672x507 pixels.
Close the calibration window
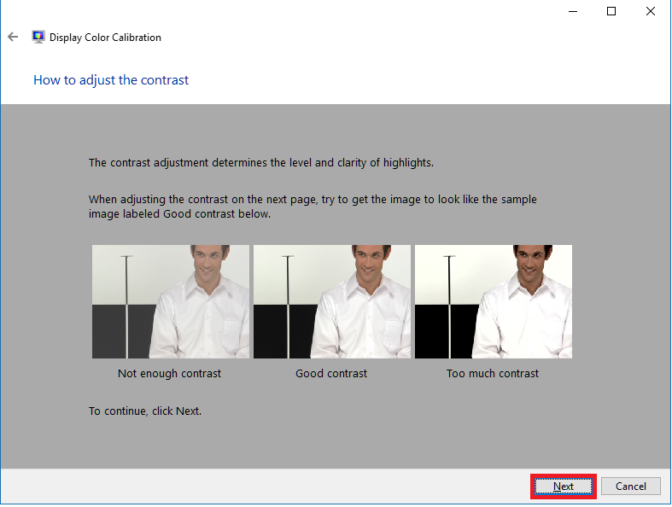coord(651,12)
